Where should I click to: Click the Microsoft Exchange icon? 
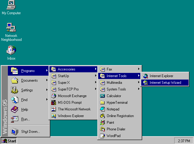coord(54,96)
